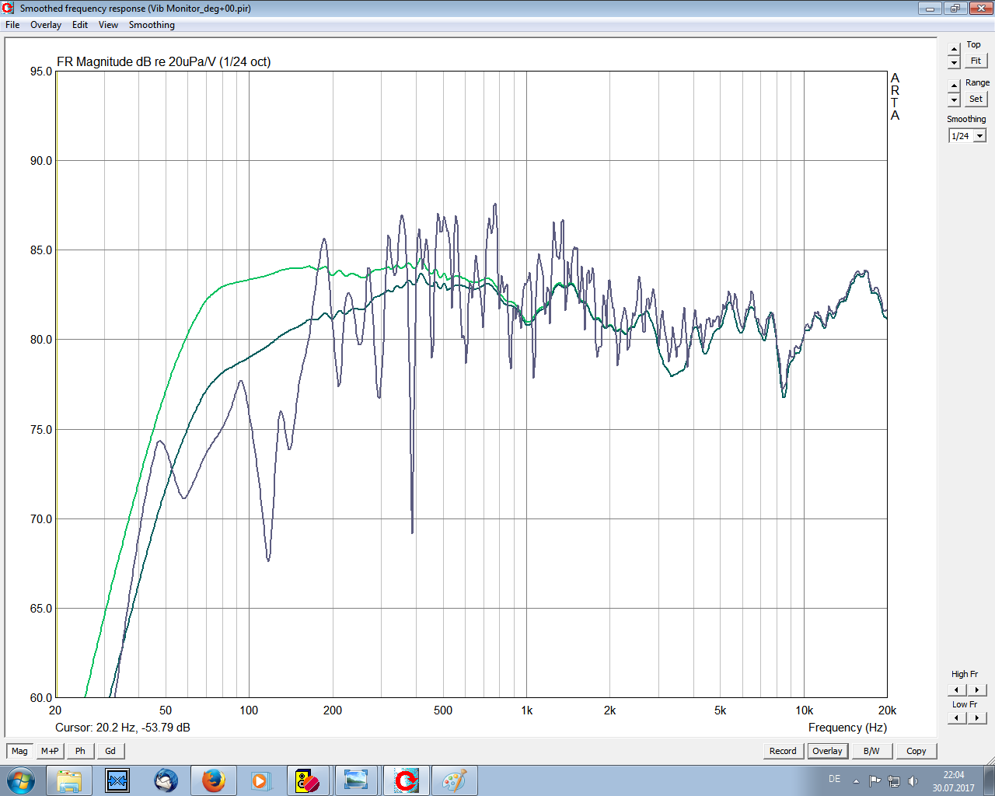Open the Overlay menu
Screen dimensions: 995x796
tap(46, 25)
